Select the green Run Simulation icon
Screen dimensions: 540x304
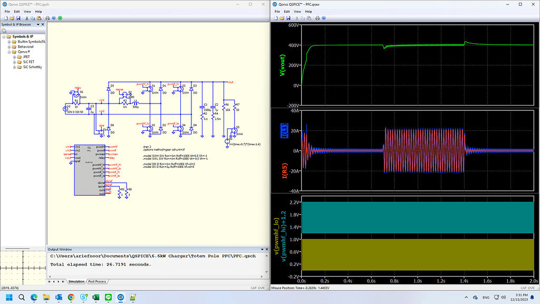pyautogui.click(x=60, y=18)
